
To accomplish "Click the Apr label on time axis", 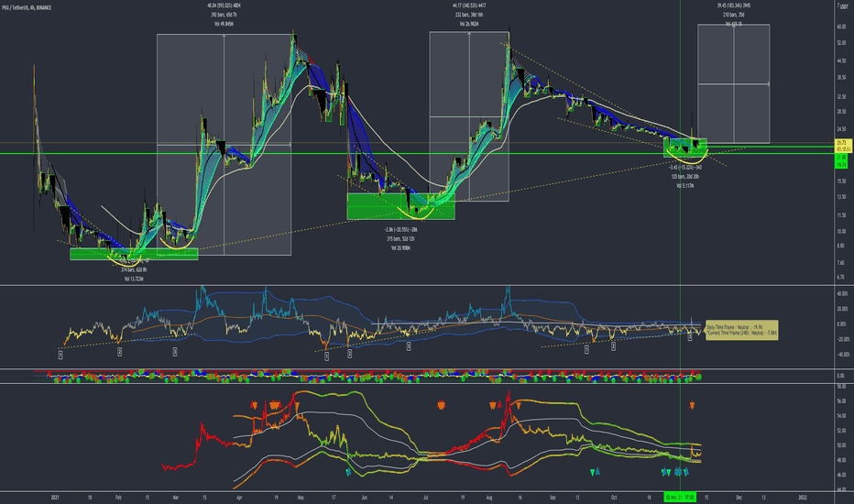I will click(239, 498).
